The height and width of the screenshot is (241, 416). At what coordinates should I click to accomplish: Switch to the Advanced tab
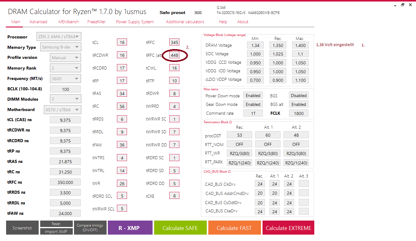click(38, 22)
